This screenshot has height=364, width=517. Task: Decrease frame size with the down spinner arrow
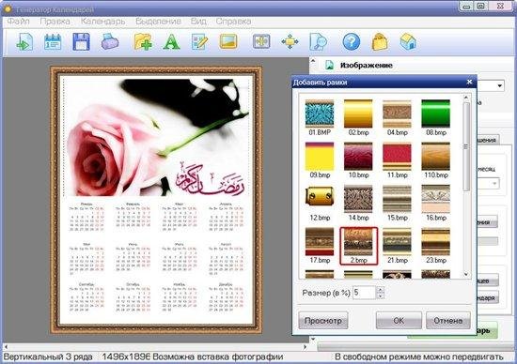[380, 296]
